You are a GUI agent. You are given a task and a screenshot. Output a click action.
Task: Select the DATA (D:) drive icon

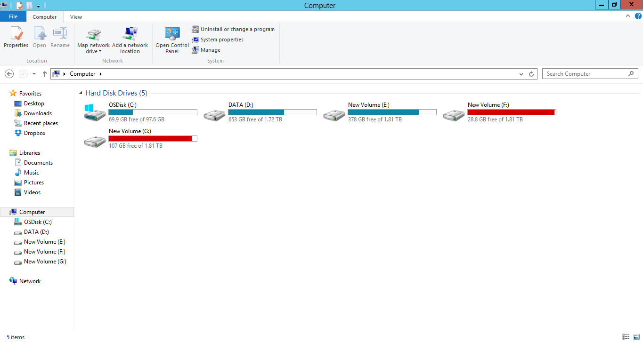(x=214, y=115)
